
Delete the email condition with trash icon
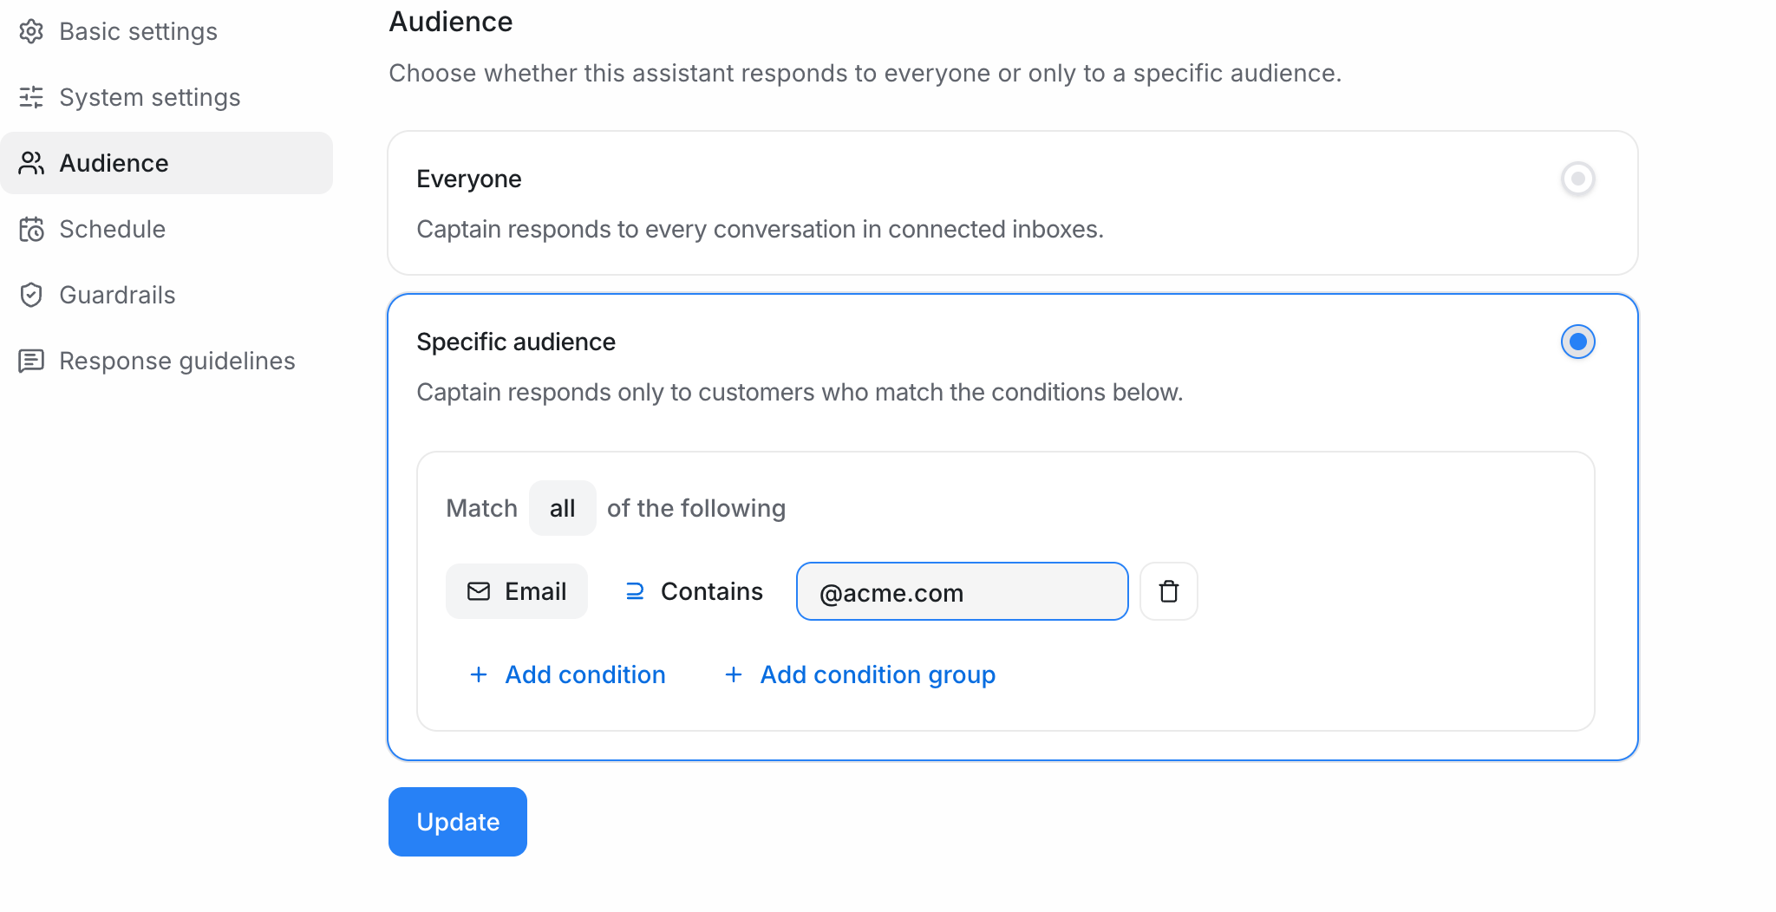pyautogui.click(x=1169, y=591)
